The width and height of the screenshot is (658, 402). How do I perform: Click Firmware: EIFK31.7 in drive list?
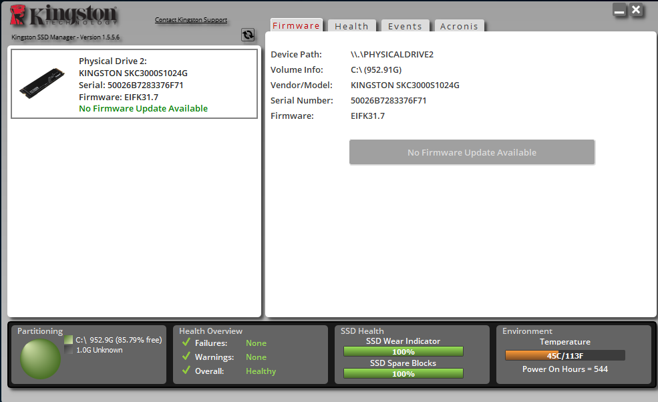(x=118, y=97)
